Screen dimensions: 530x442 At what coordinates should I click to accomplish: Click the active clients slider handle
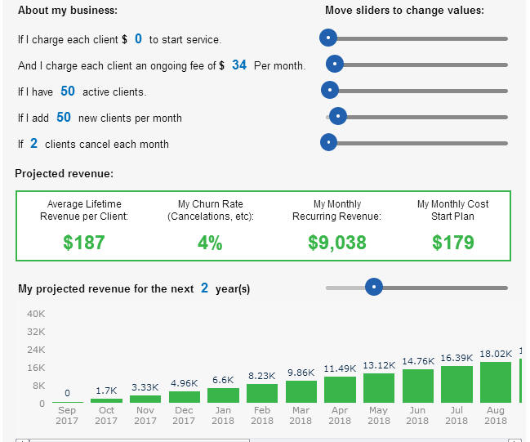click(330, 91)
